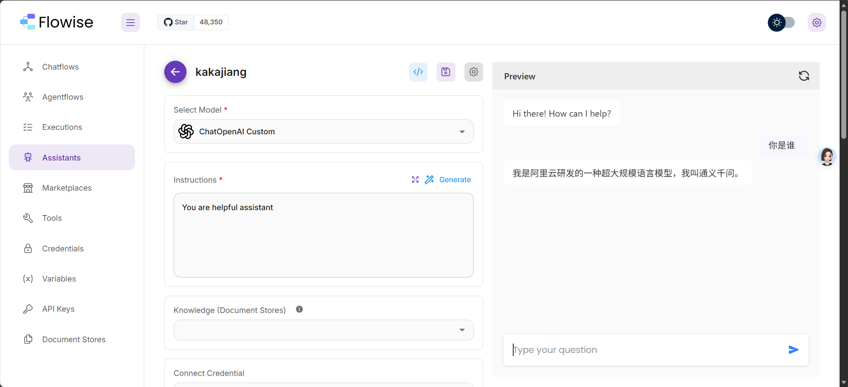
Task: Open the Knowledge Document Stores dropdown
Action: pyautogui.click(x=324, y=330)
